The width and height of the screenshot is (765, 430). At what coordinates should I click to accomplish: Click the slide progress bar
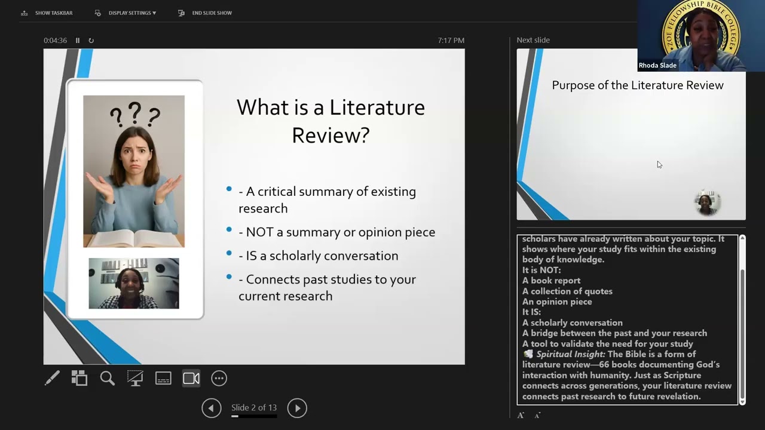(x=254, y=416)
